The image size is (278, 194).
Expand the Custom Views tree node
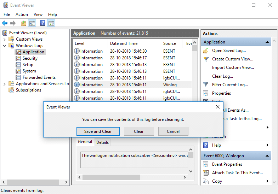tap(5, 39)
